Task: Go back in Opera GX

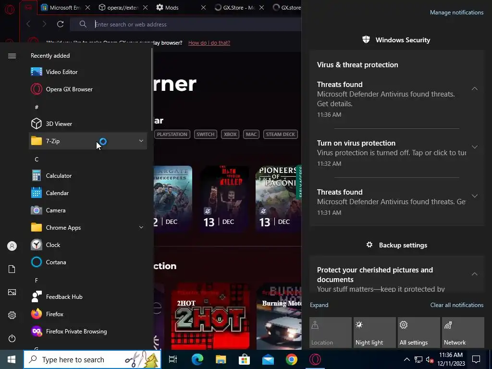Action: [x=28, y=24]
